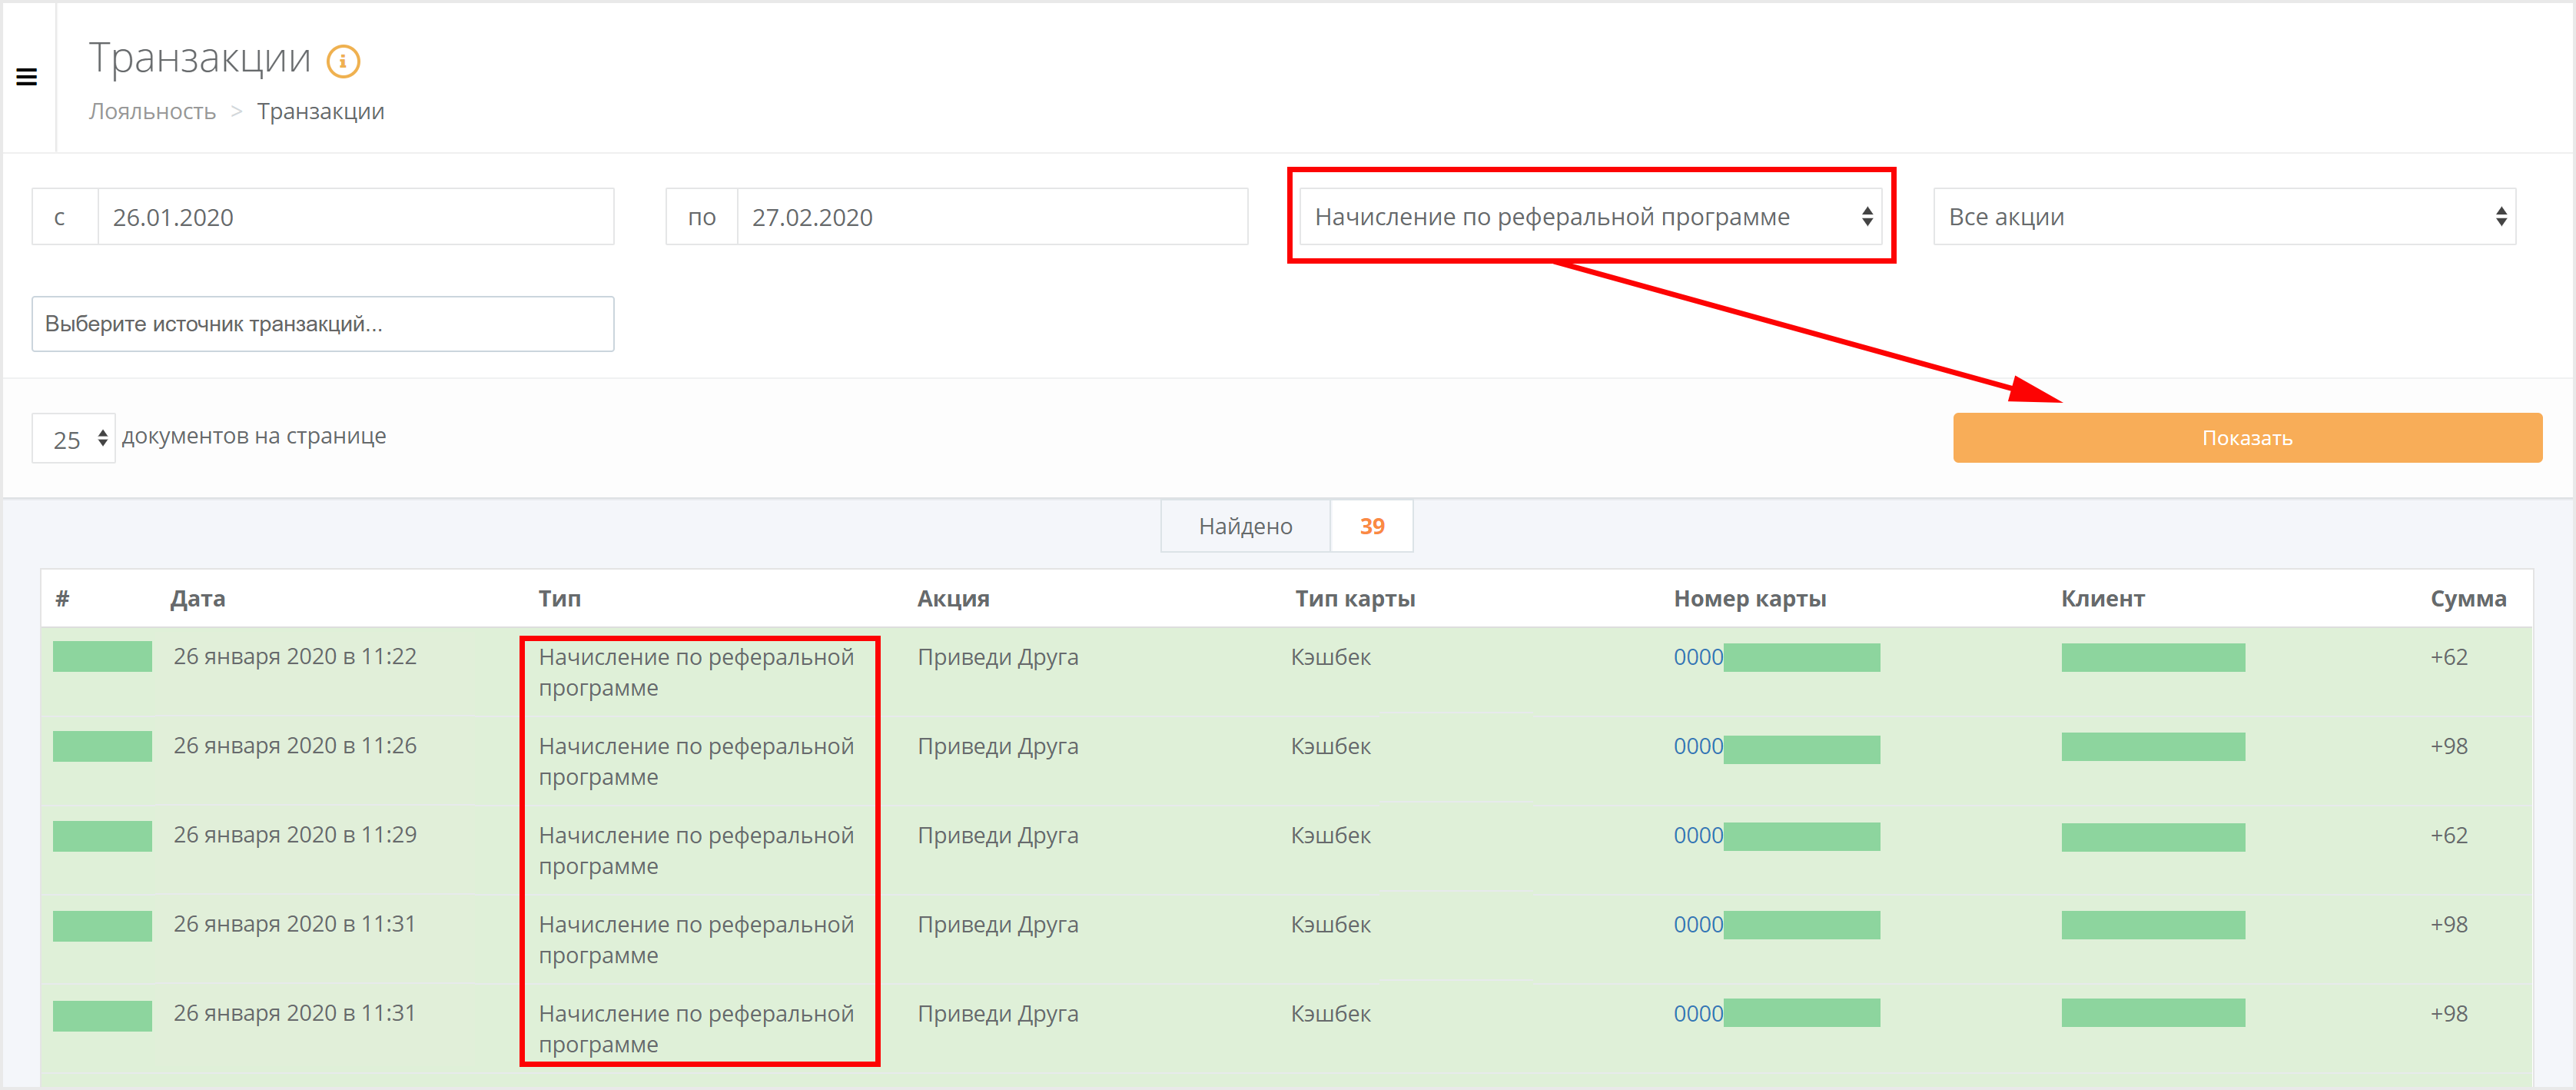
Task: Click type text in the 11:22 row
Action: tap(696, 672)
